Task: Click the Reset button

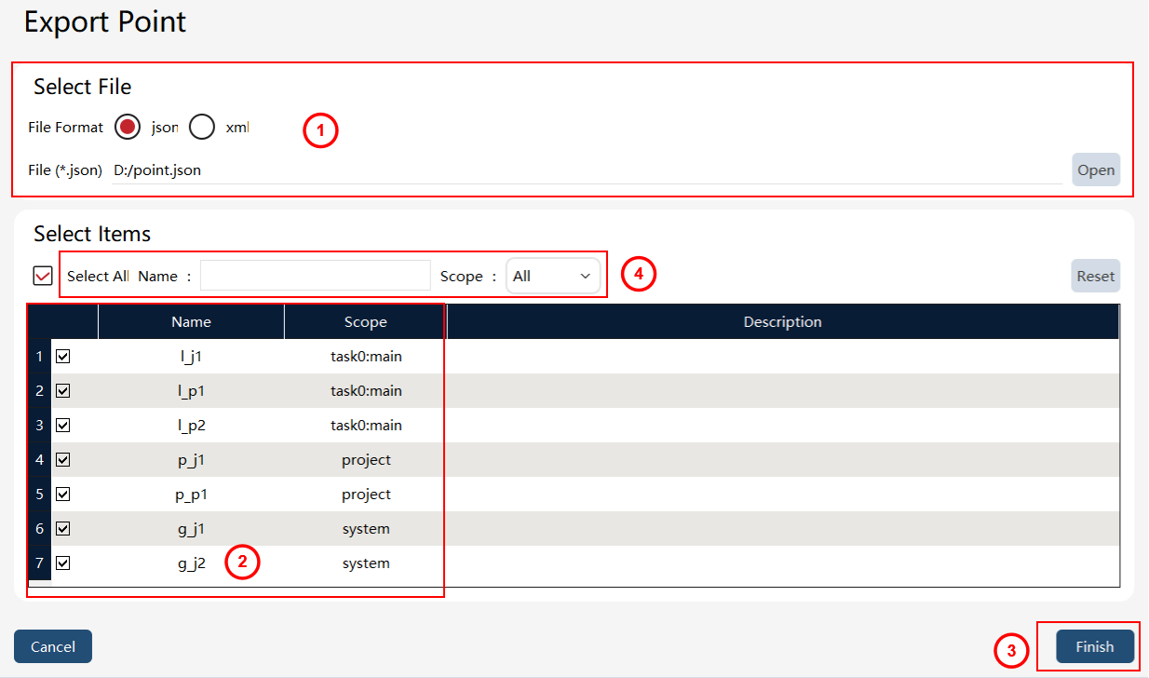Action: tap(1096, 276)
